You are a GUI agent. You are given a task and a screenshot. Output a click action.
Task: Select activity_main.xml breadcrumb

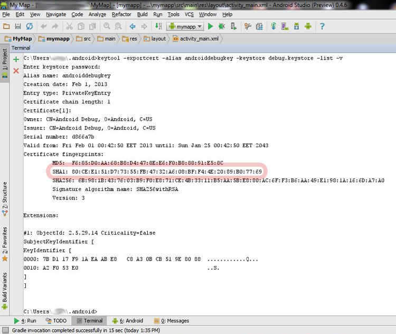[195, 39]
